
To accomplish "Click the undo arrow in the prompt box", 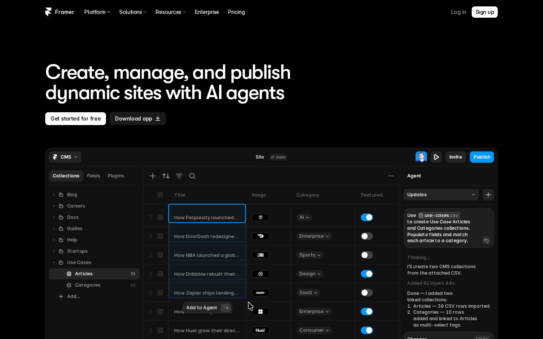I will [x=486, y=240].
